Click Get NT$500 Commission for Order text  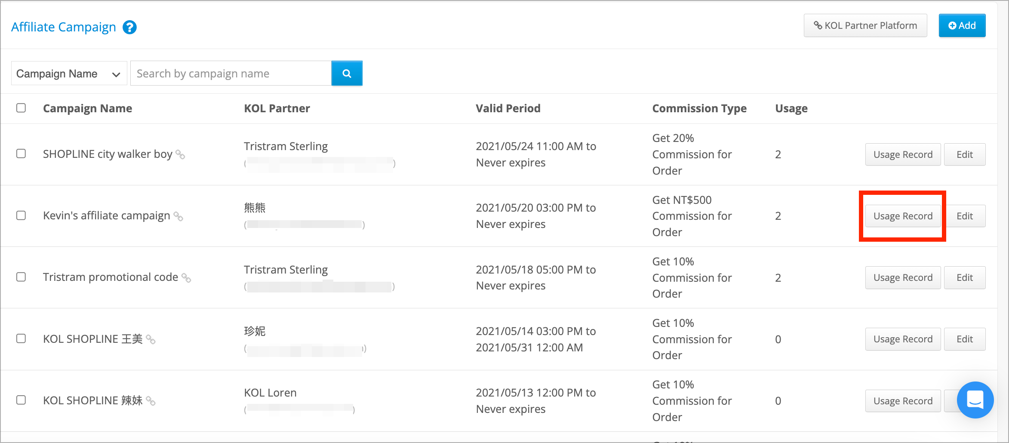coord(692,216)
